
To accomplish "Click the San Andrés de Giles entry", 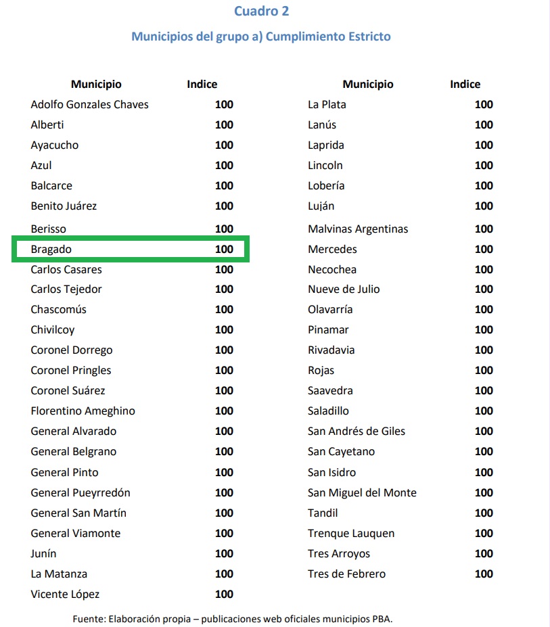I will tap(357, 431).
